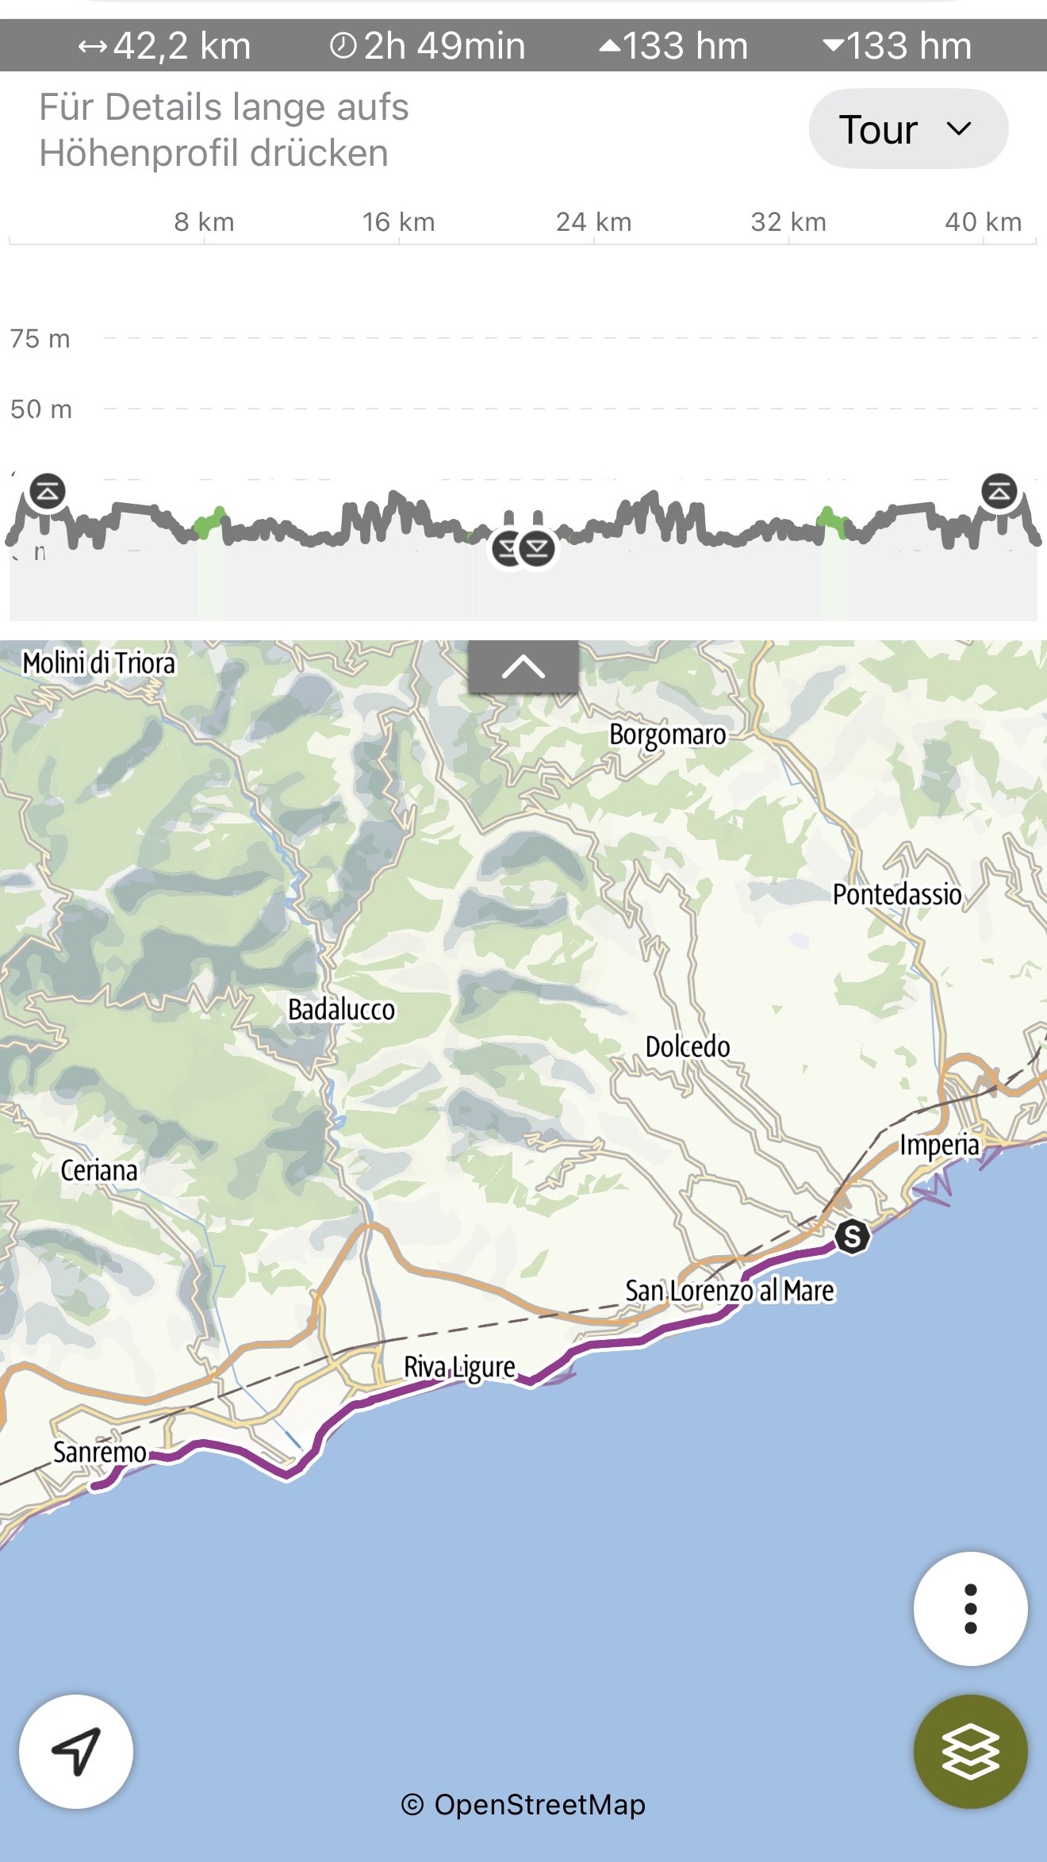Open the Tour dropdown
The image size is (1047, 1862).
click(x=908, y=129)
